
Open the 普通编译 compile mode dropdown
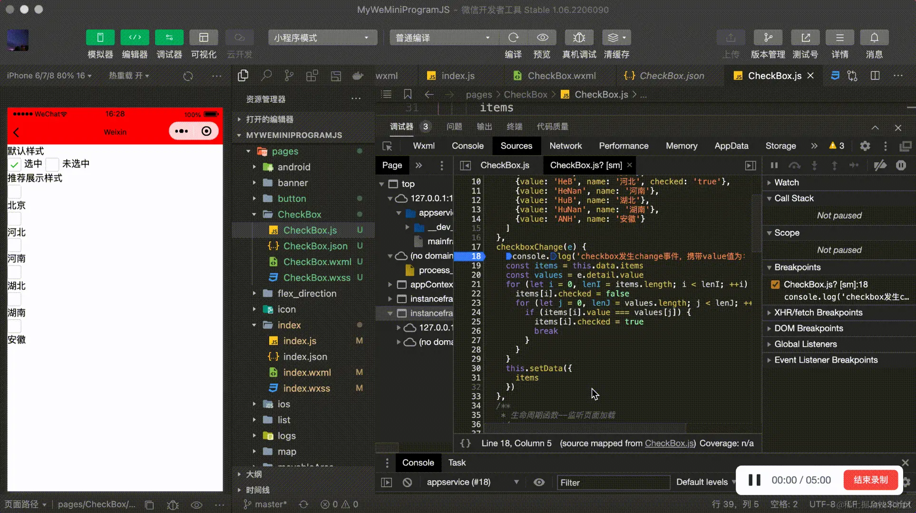tap(444, 38)
